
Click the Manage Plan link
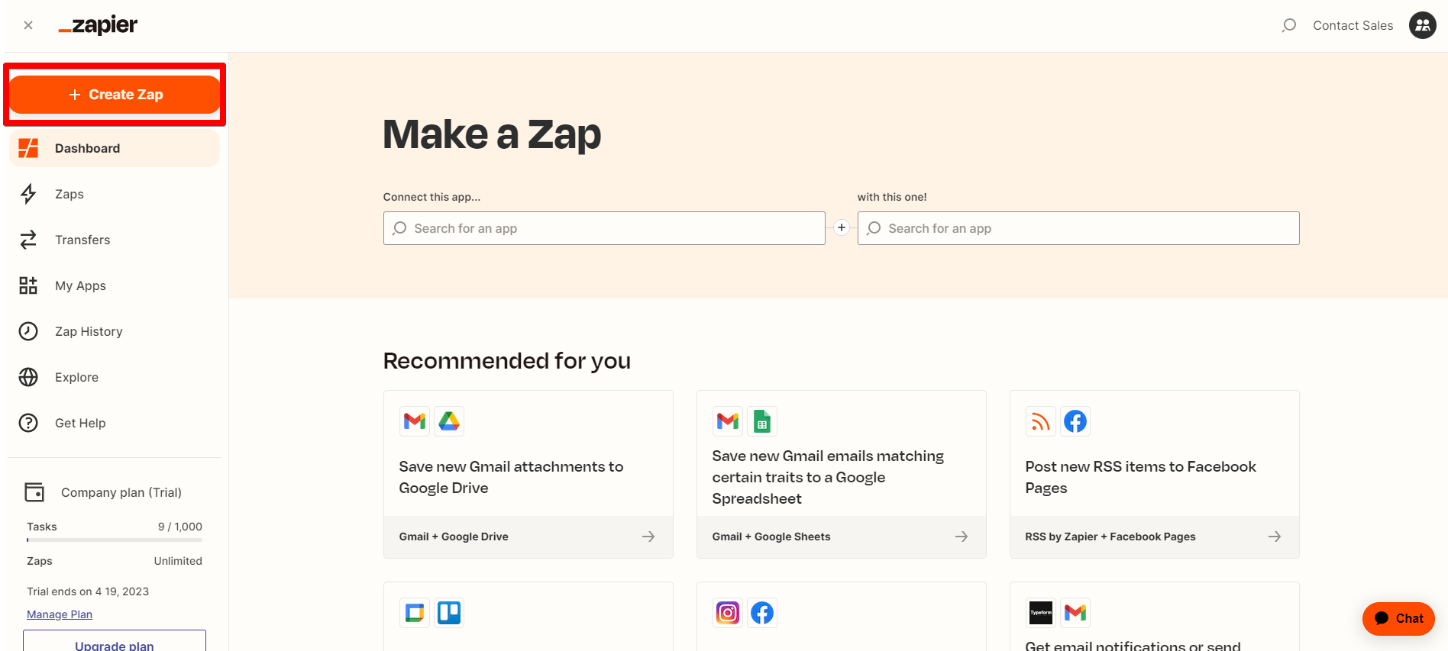coord(59,614)
